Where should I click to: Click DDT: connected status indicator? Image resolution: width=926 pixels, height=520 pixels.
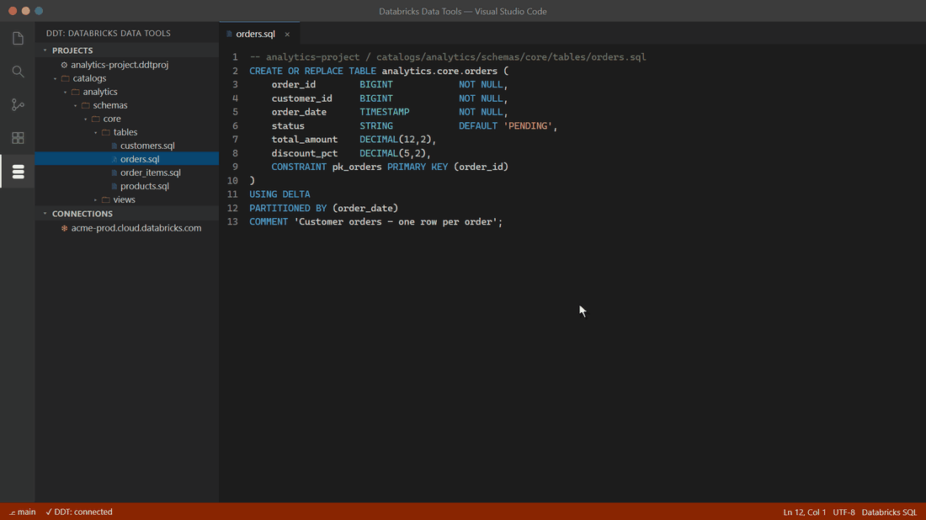(x=79, y=512)
